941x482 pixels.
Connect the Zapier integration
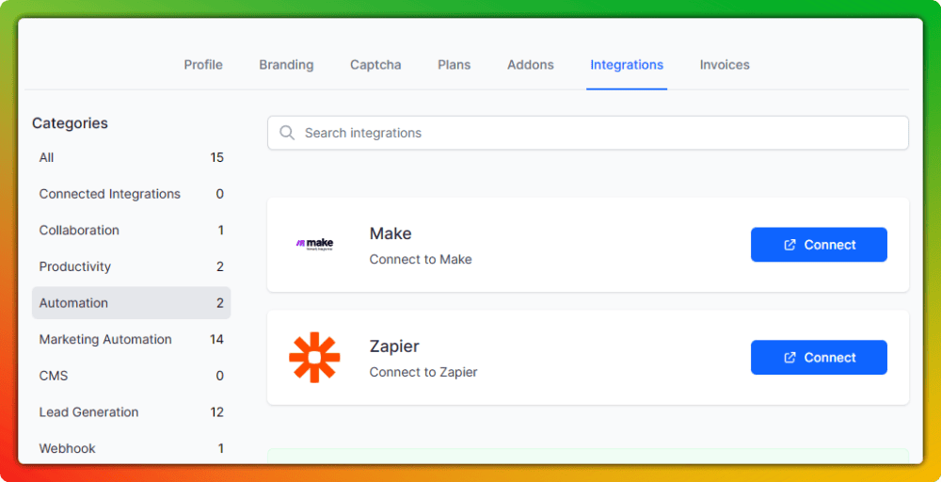coord(818,358)
